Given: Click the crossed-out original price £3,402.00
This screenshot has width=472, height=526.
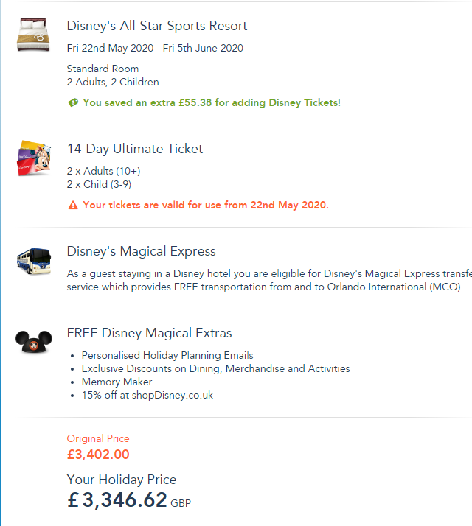Looking at the screenshot, I should (98, 455).
